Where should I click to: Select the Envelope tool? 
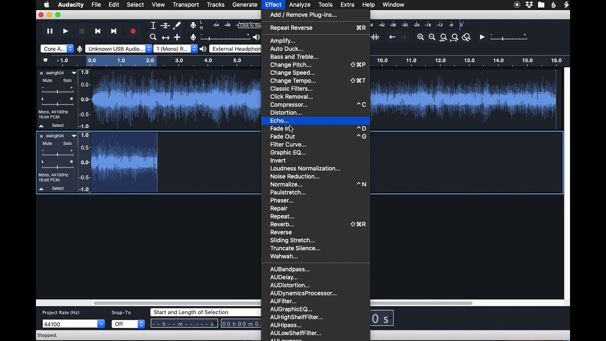[165, 26]
